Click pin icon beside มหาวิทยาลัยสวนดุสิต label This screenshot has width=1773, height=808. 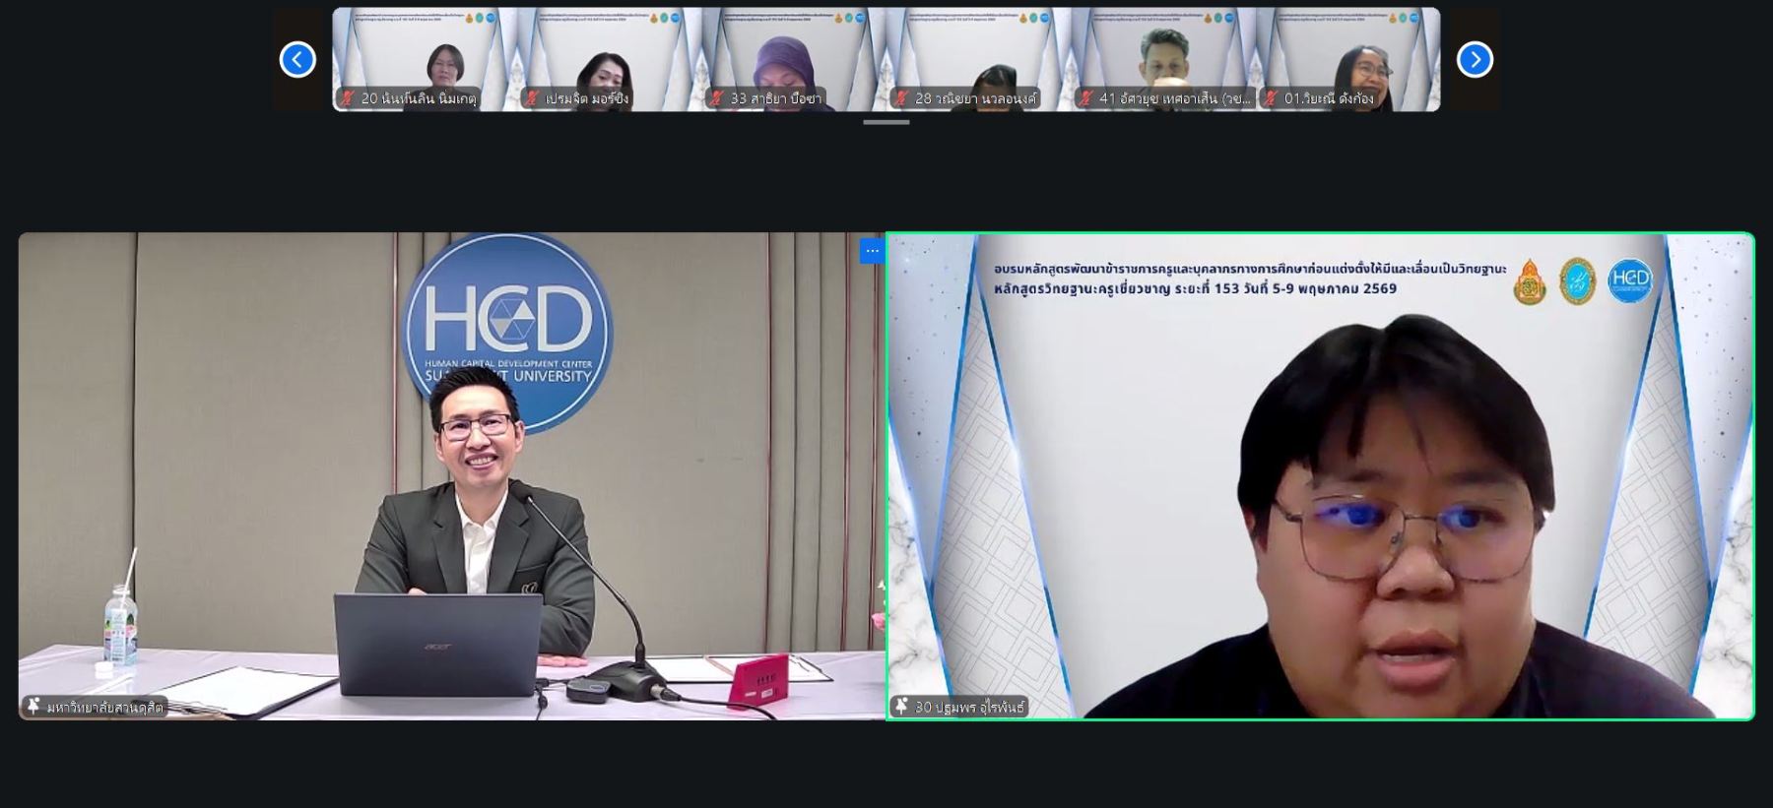(34, 707)
